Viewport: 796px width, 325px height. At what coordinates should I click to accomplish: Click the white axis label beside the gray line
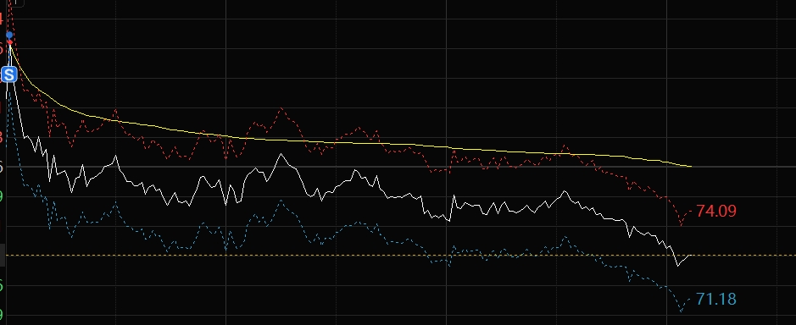click(2, 167)
